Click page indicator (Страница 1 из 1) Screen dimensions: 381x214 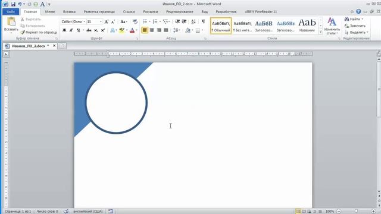(18, 212)
